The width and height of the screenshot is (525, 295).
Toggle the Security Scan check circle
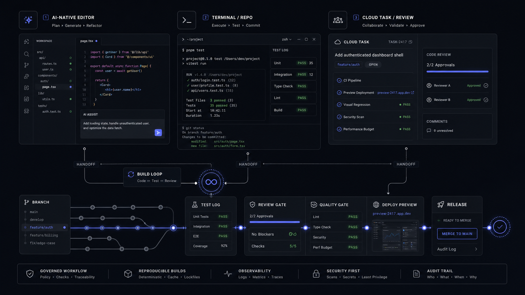(339, 117)
